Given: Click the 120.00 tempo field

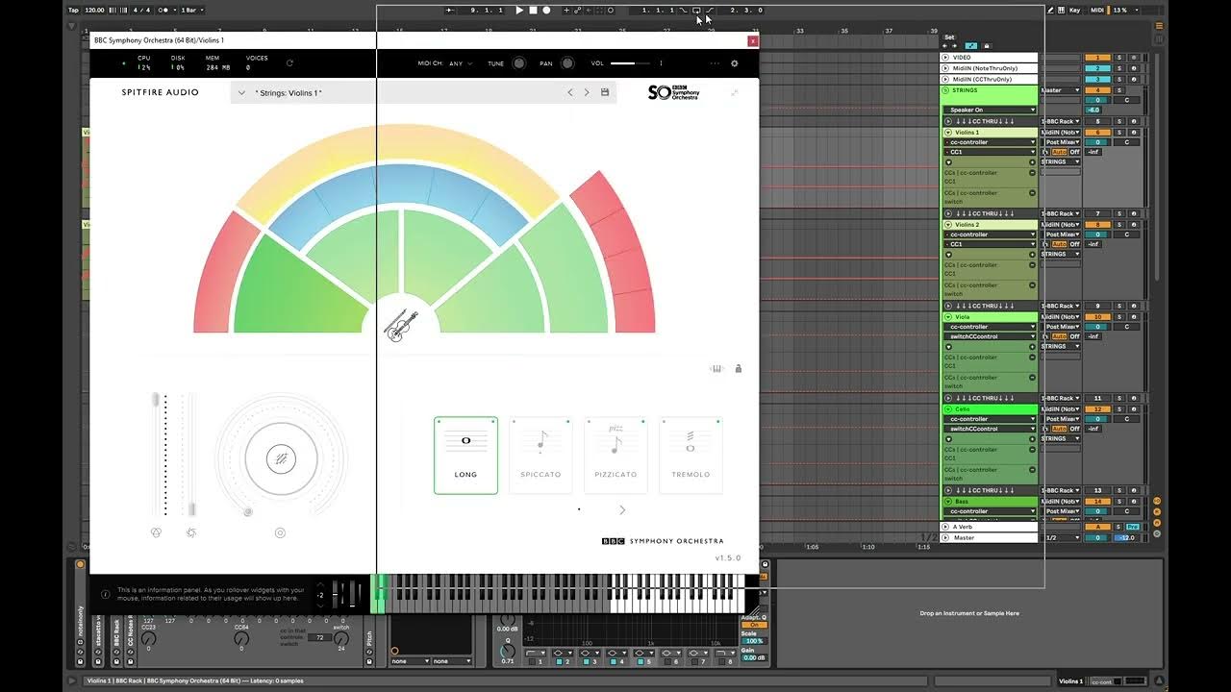Looking at the screenshot, I should coord(95,10).
